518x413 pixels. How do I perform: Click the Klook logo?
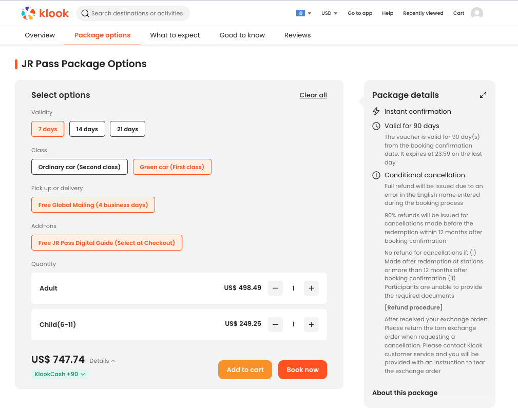coord(45,13)
